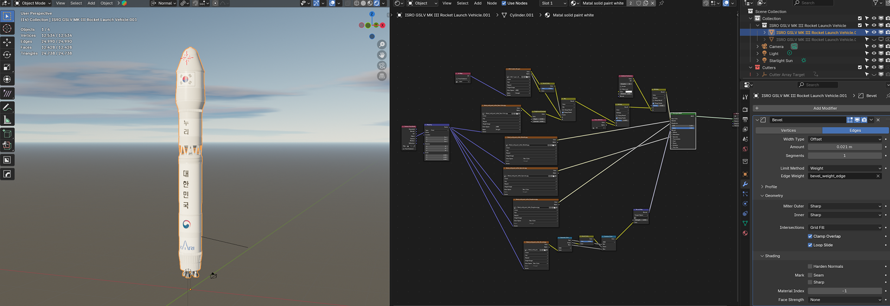Viewport: 890px width, 306px height.
Task: Hide Starlight Sun via eye icon
Action: click(874, 60)
